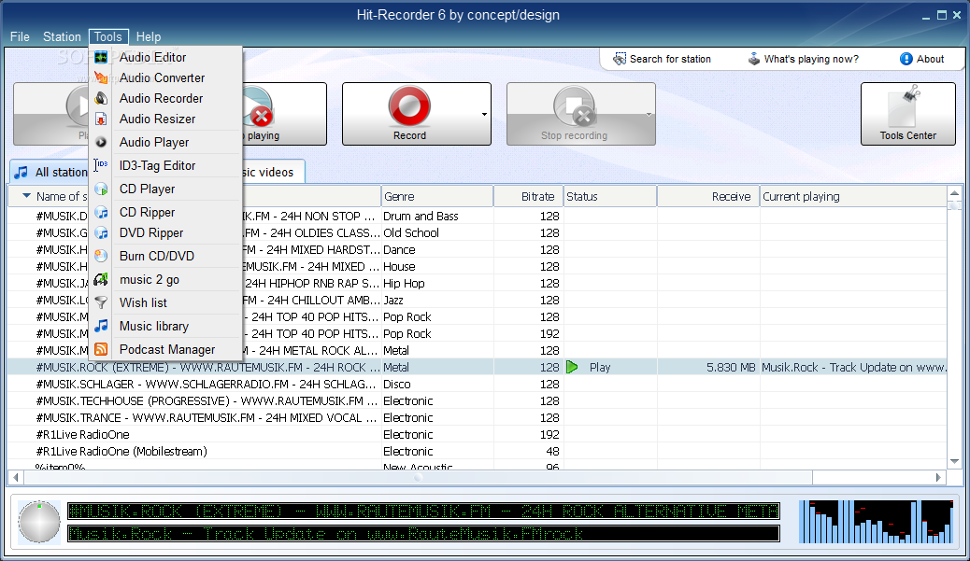Click the music 2 go headphones icon
This screenshot has height=561, width=970.
[101, 279]
